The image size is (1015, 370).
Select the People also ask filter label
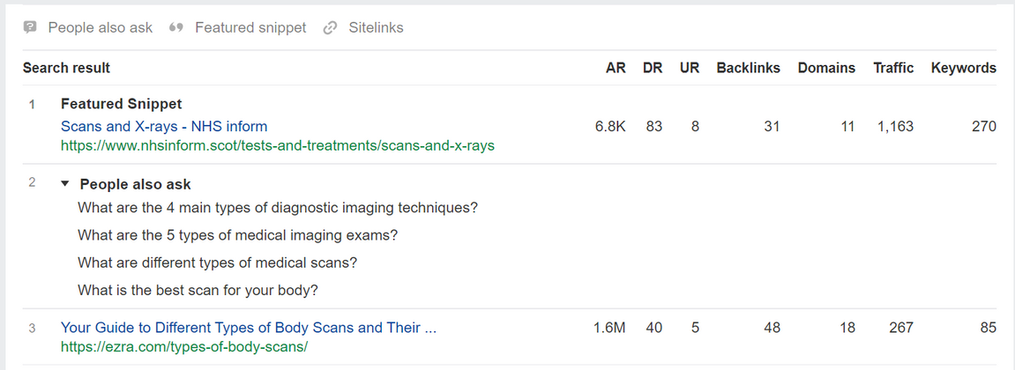click(x=100, y=28)
